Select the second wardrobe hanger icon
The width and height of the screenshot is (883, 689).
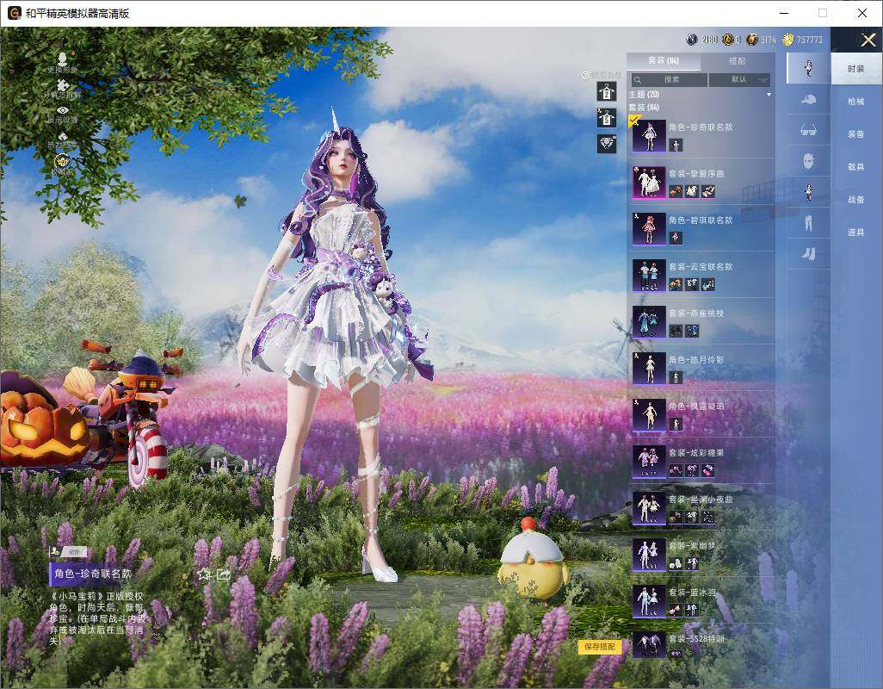[x=607, y=118]
